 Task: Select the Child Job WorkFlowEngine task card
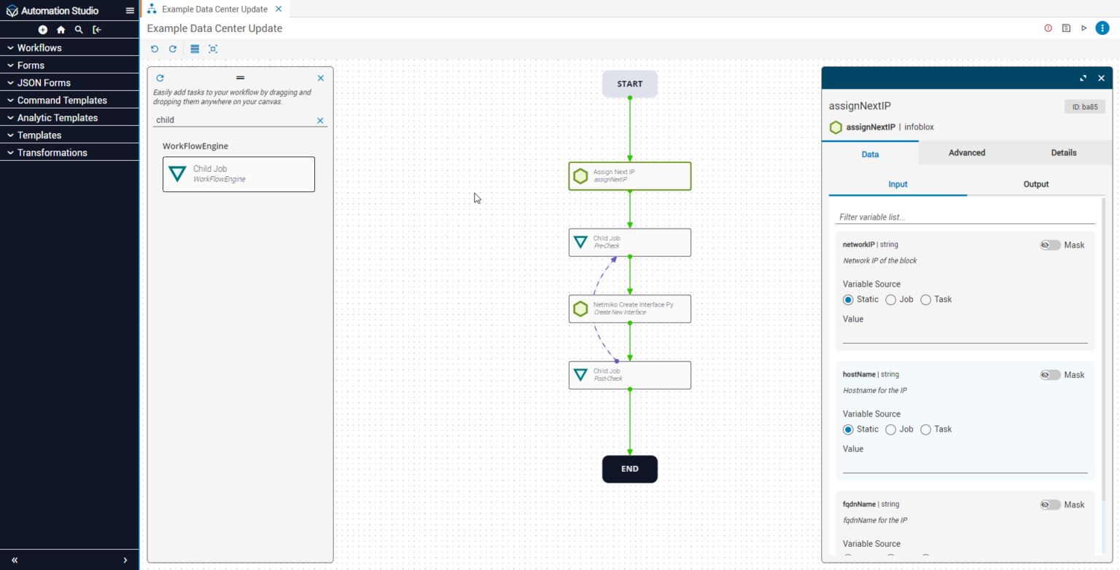pos(238,174)
